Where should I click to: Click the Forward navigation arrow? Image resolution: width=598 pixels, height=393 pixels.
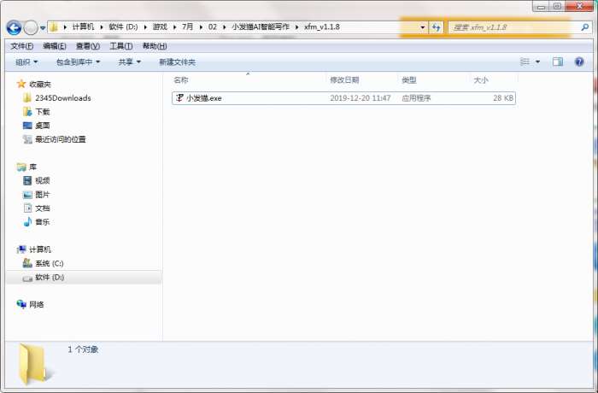pyautogui.click(x=31, y=27)
